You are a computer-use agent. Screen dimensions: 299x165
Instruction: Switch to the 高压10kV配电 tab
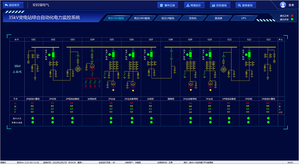pos(142,18)
